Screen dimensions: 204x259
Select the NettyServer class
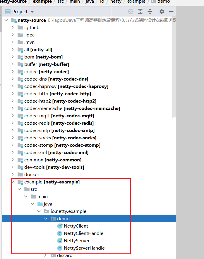[77, 241]
